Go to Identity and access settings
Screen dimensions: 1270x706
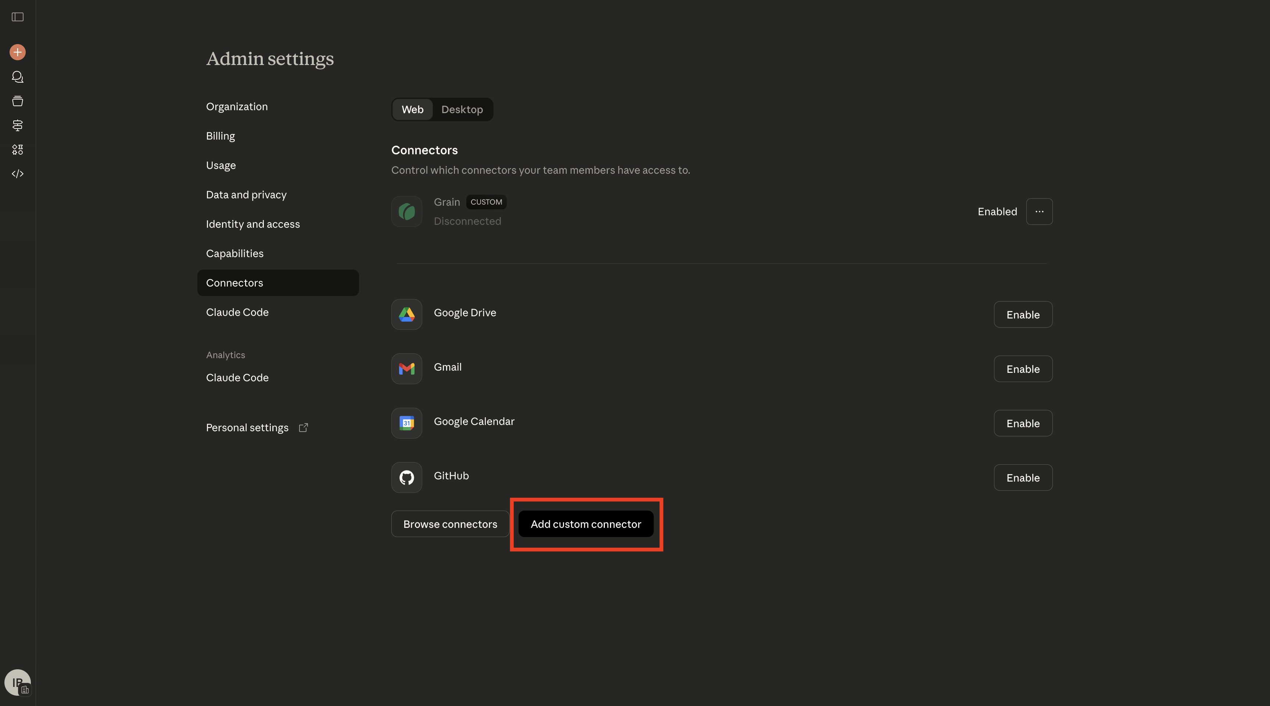point(252,224)
